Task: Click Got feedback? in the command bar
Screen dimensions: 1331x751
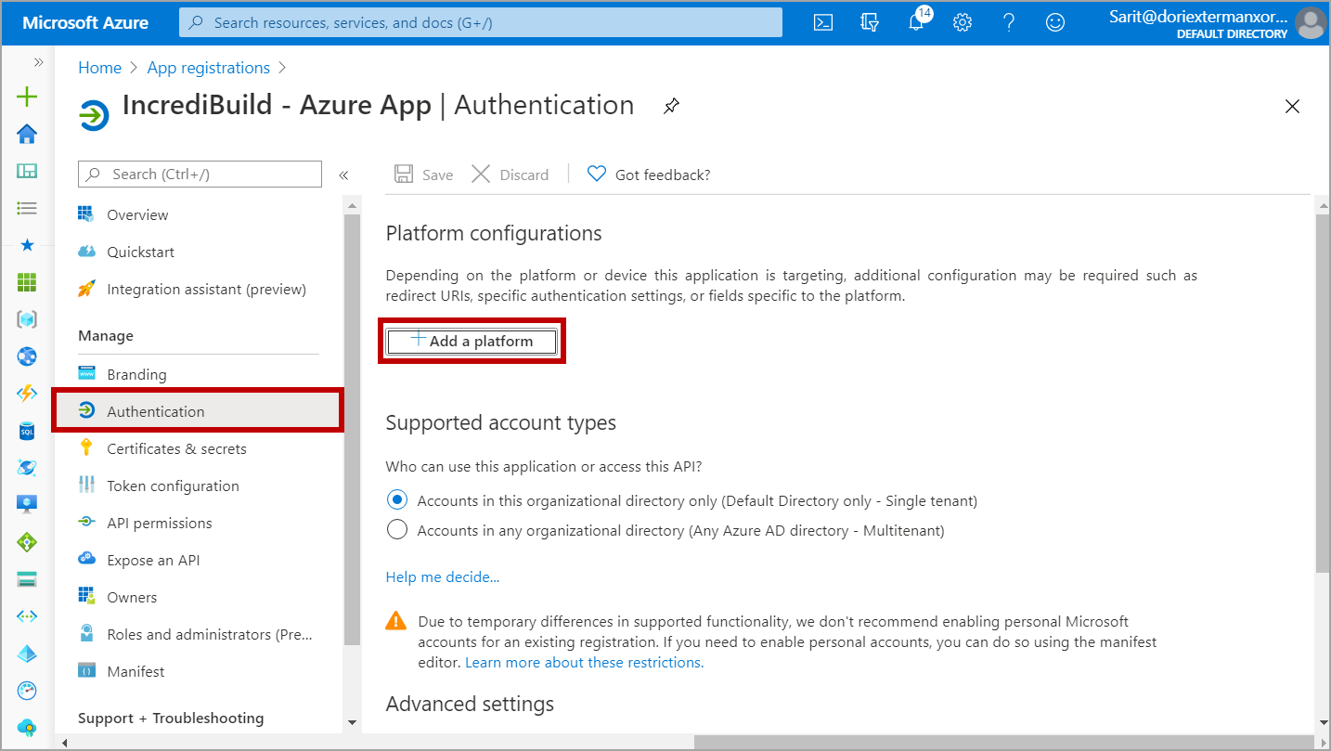Action: 649,175
